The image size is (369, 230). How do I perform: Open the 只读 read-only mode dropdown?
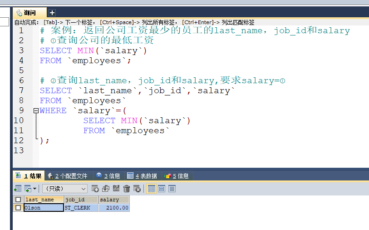point(65,189)
